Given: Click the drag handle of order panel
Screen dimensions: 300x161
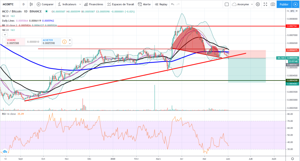Looking at the screenshot, I should coord(4,42).
